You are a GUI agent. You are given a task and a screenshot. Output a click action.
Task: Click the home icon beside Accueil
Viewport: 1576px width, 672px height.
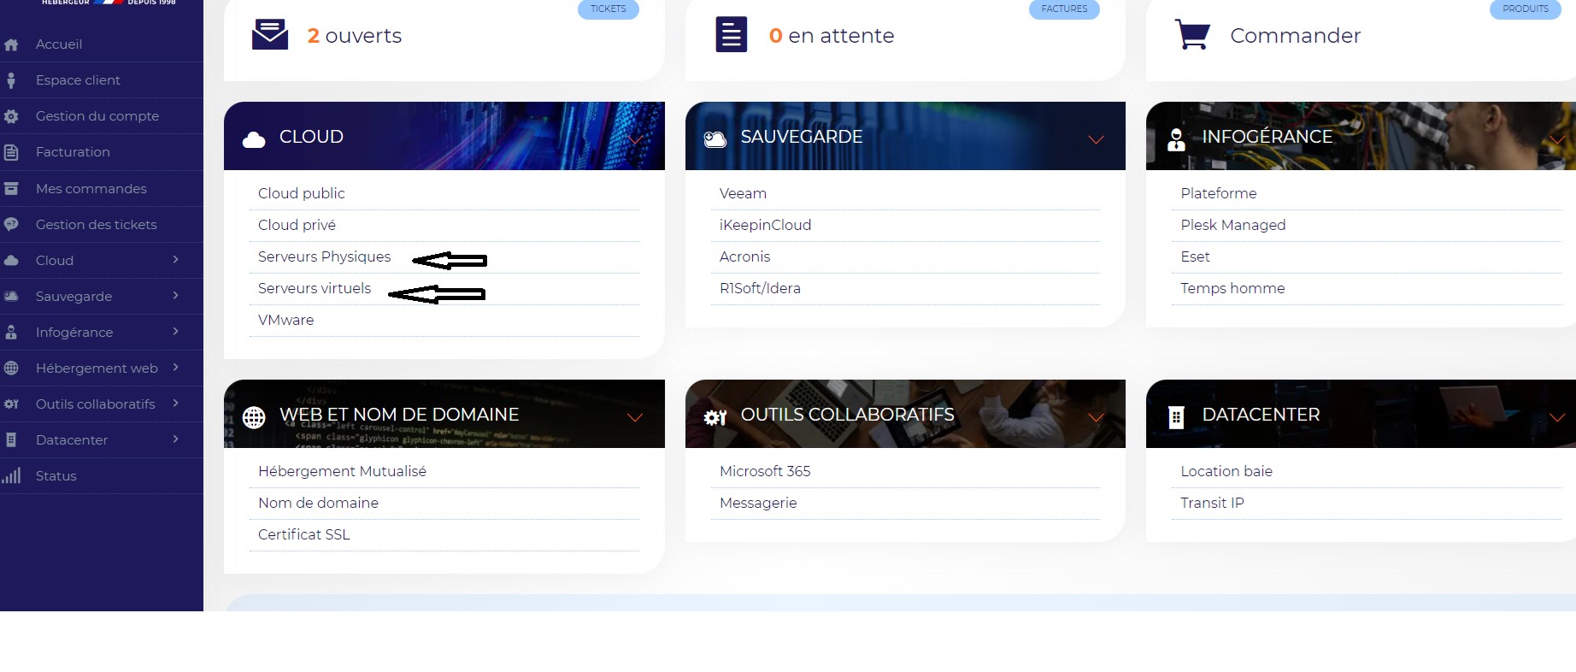[x=11, y=44]
